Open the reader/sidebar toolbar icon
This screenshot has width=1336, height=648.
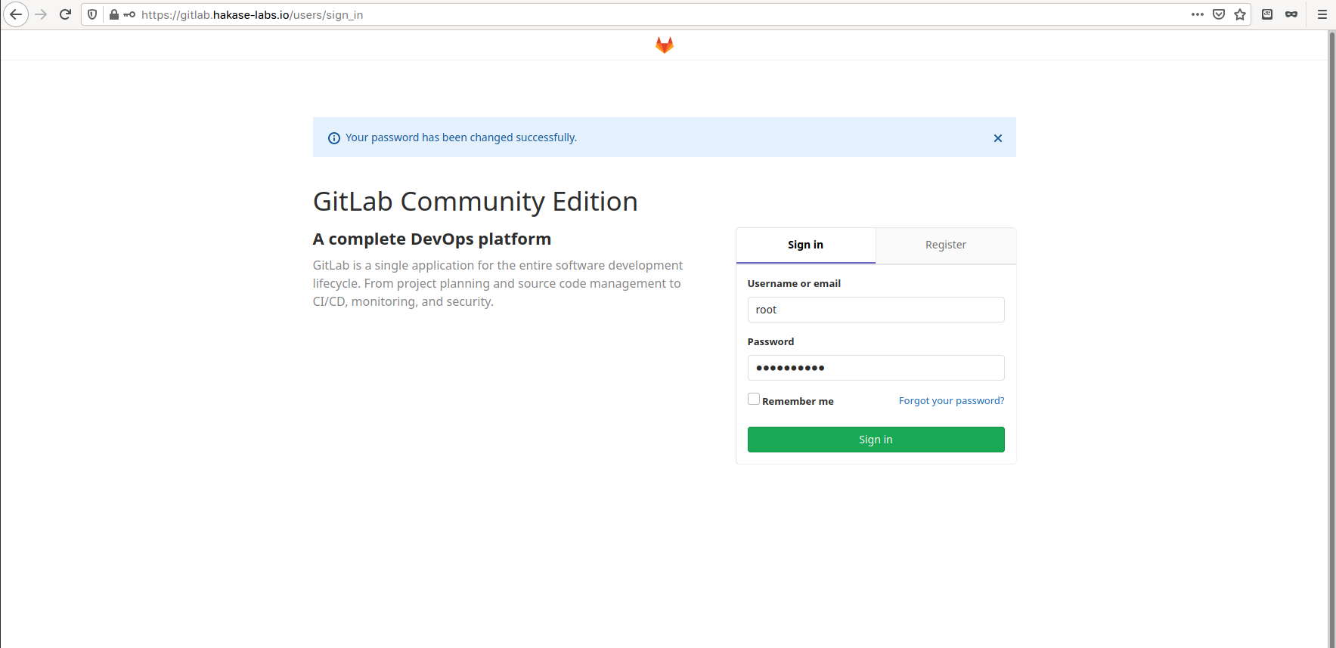click(1268, 14)
